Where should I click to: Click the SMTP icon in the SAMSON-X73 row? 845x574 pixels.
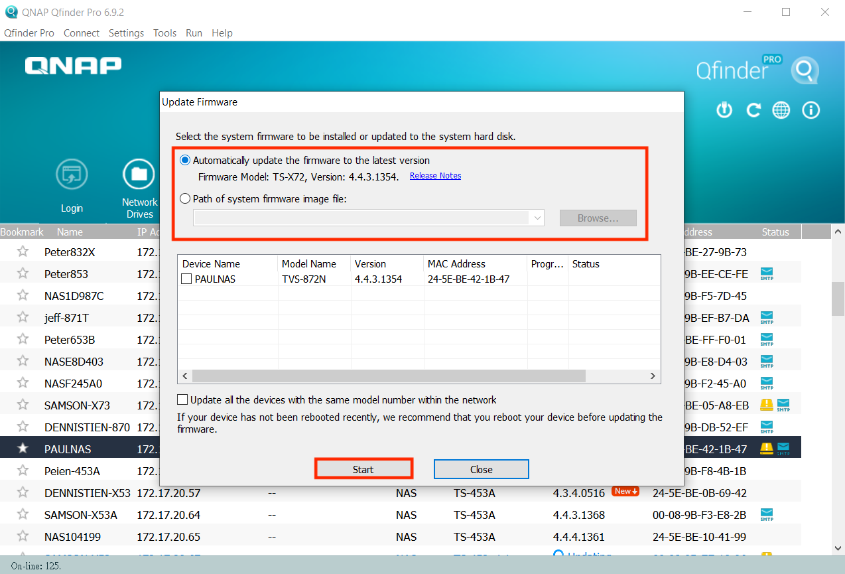point(783,405)
